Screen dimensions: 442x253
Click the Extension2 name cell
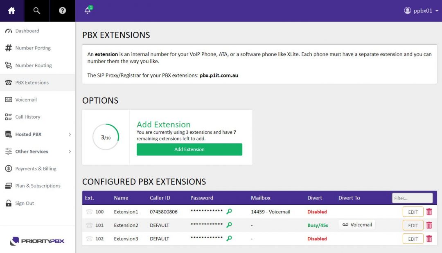(x=126, y=225)
